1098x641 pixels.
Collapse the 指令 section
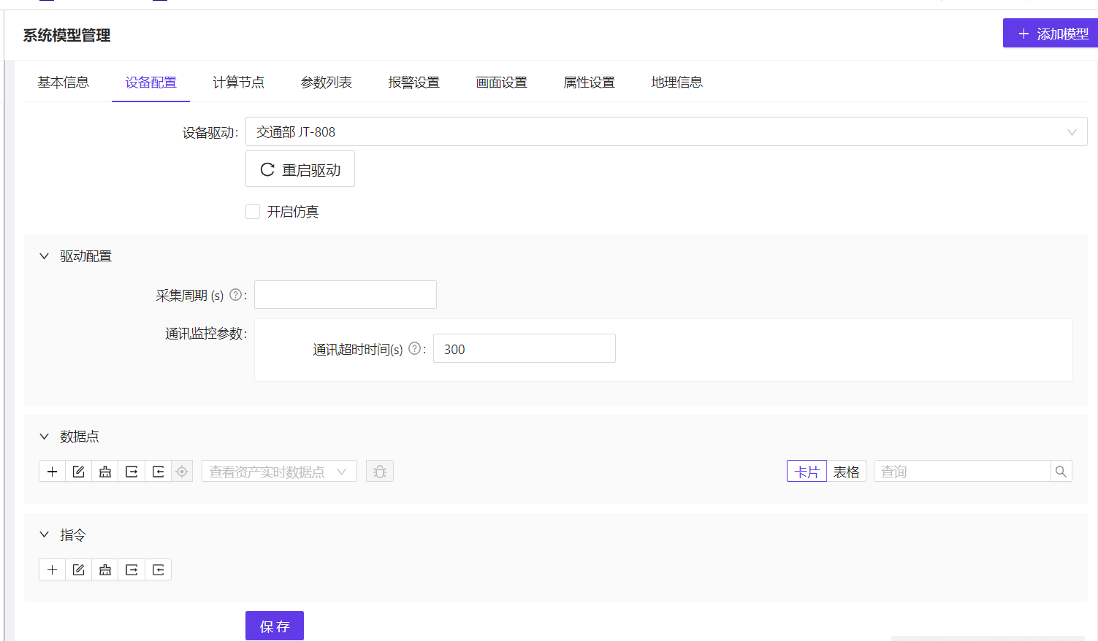click(44, 534)
